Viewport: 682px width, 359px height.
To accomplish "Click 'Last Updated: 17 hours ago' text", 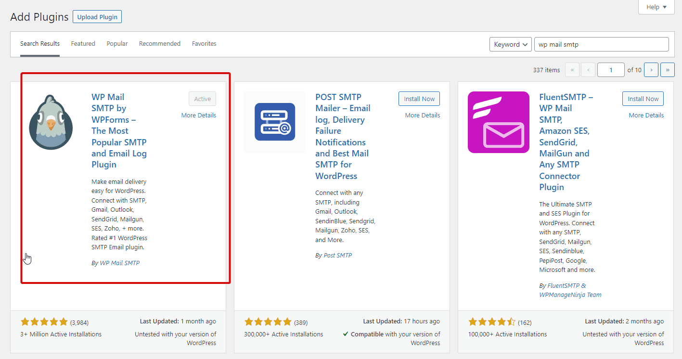I will click(401, 321).
